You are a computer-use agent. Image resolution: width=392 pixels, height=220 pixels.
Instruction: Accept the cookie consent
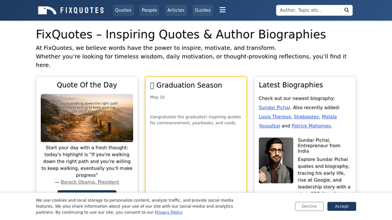pos(341,206)
